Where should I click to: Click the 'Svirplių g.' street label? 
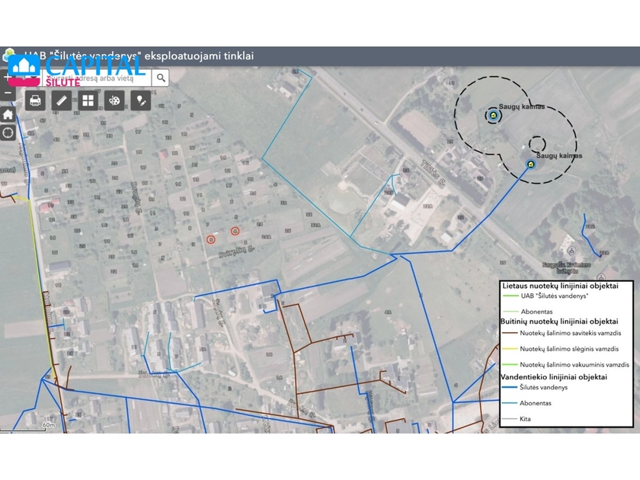(237, 251)
